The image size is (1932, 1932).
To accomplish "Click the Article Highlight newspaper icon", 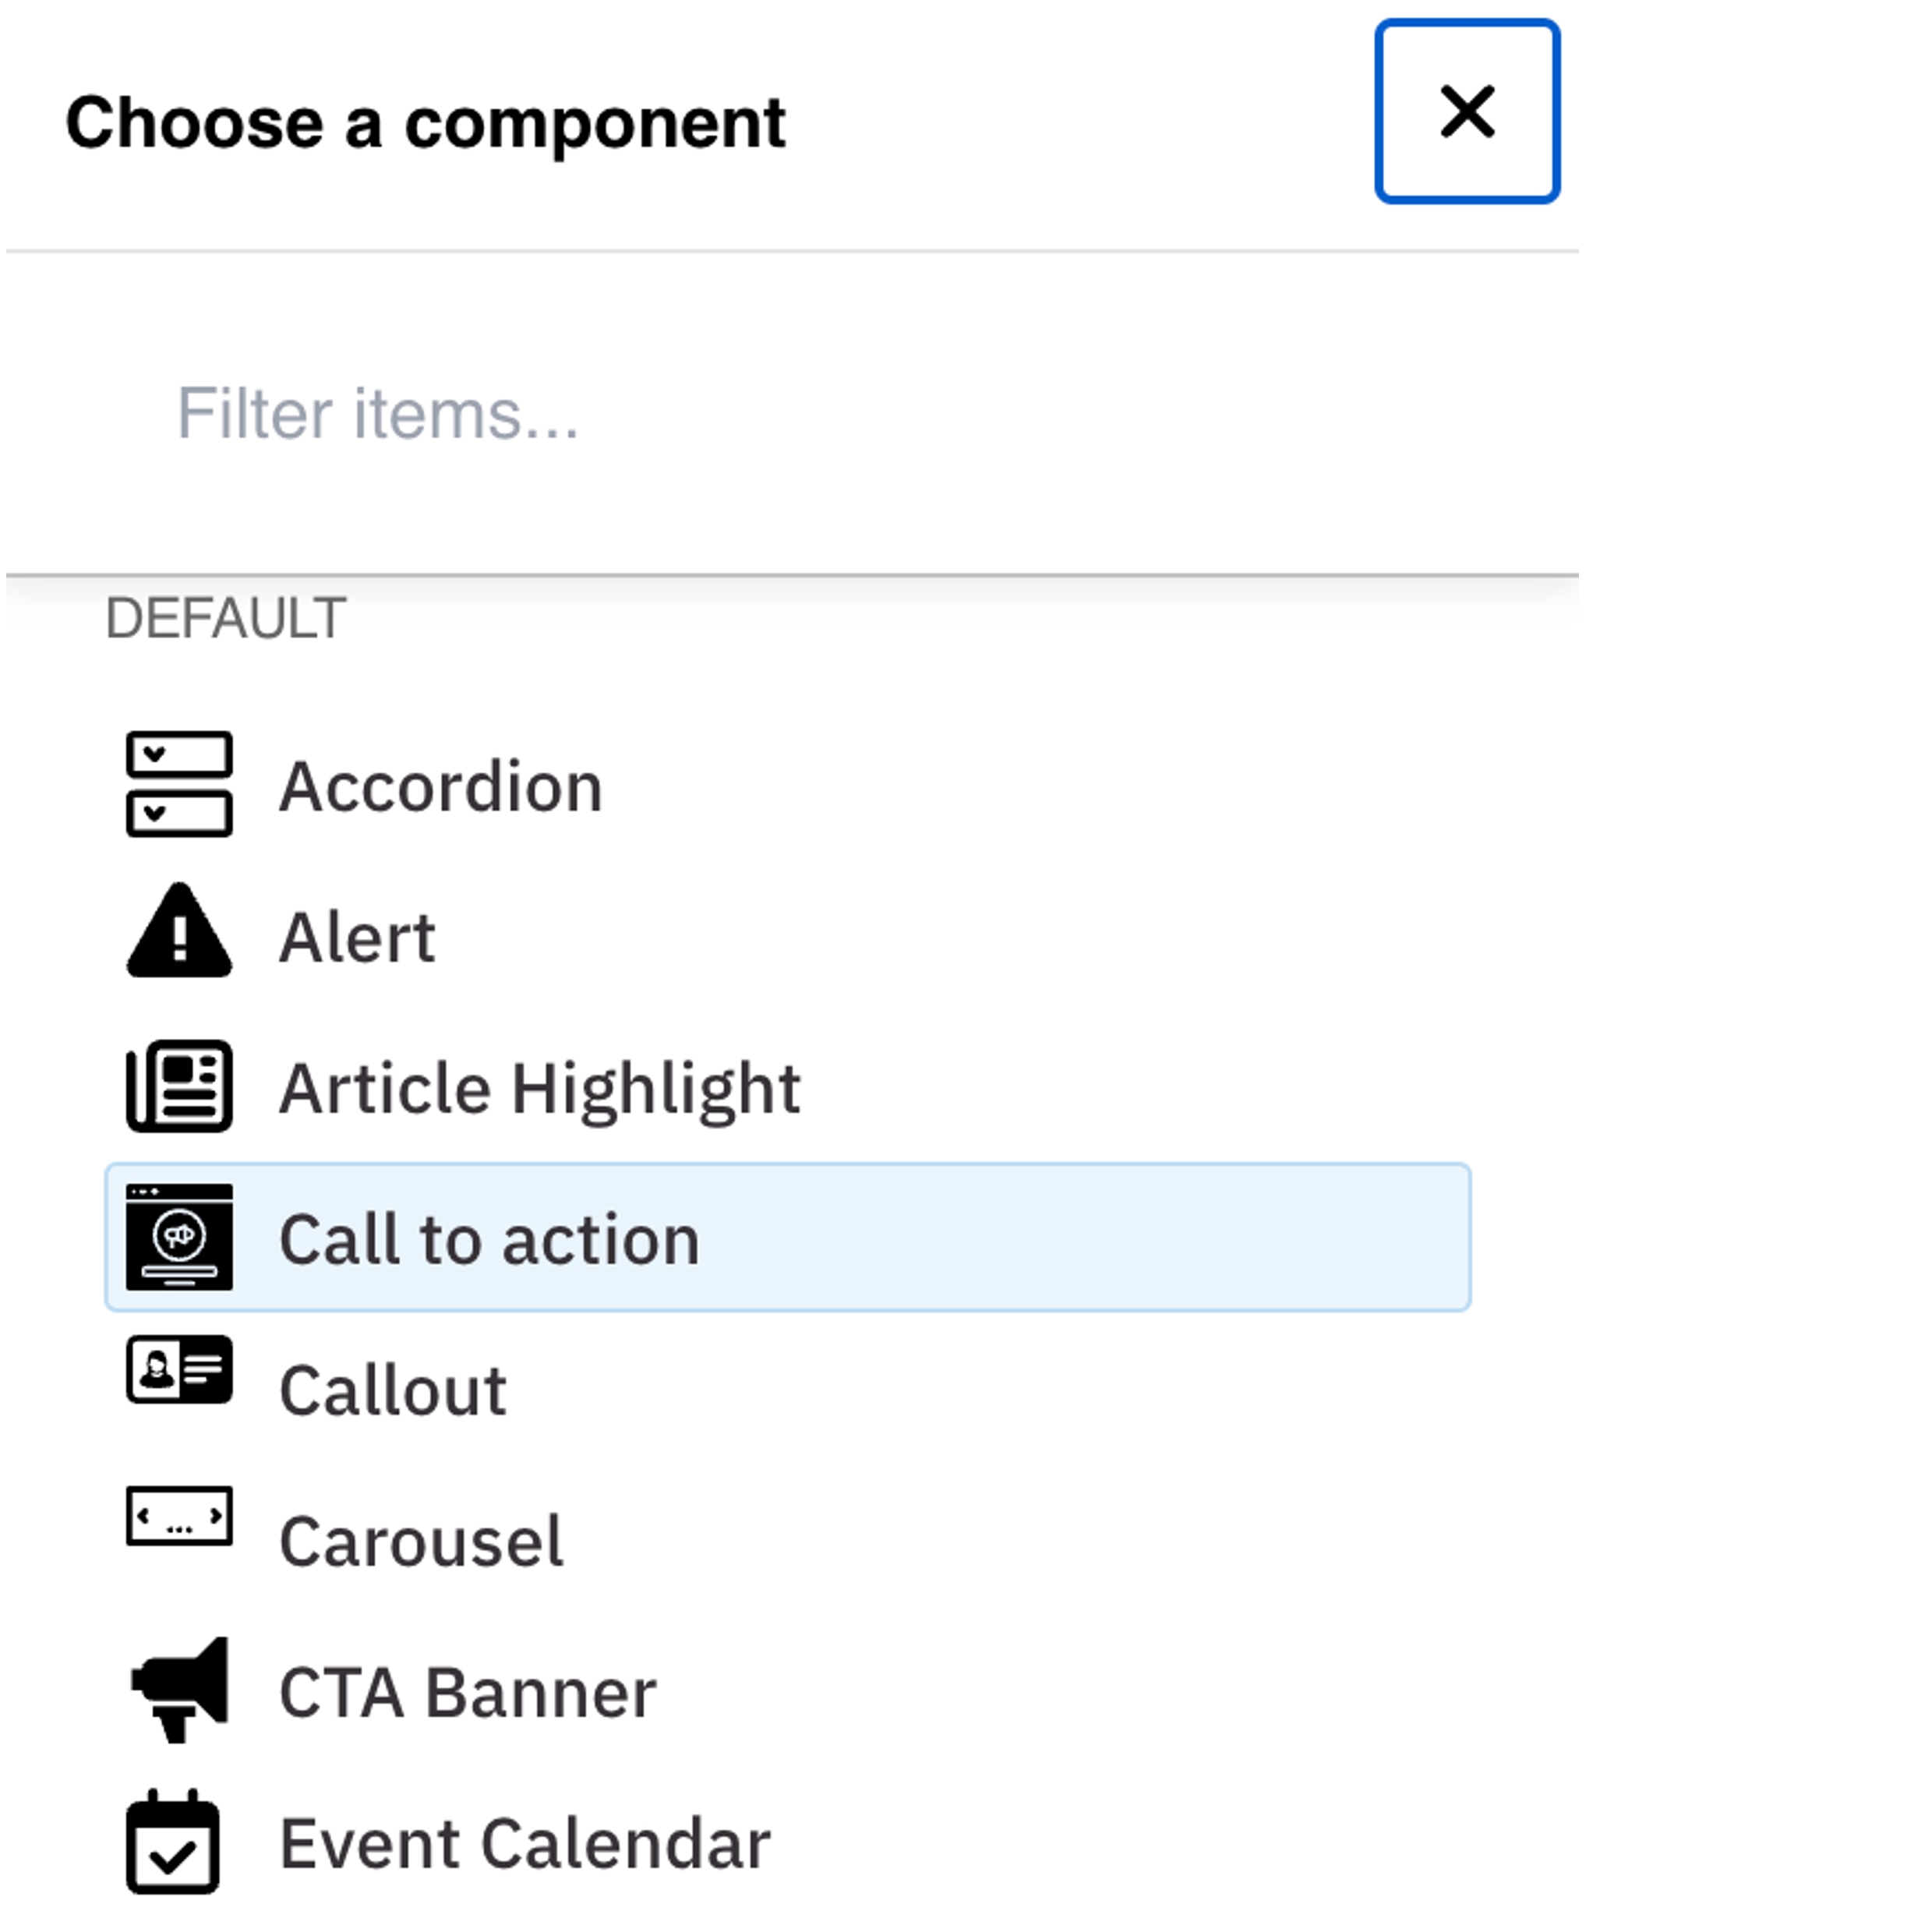I will [x=179, y=1086].
